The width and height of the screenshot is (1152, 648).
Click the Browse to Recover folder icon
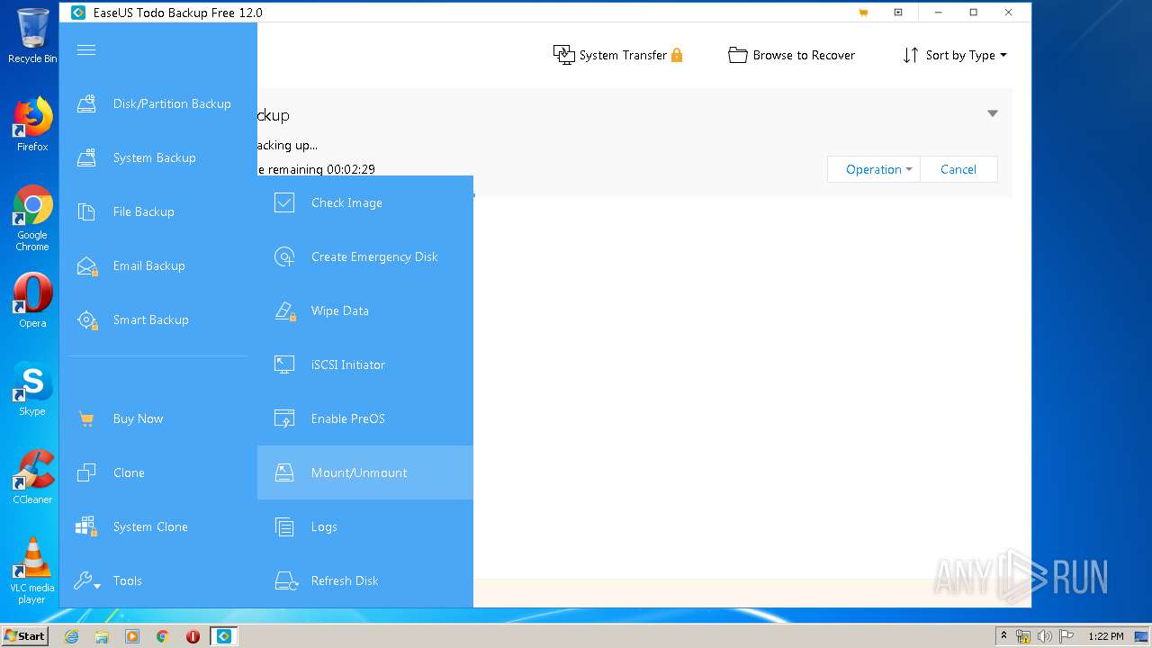tap(738, 55)
